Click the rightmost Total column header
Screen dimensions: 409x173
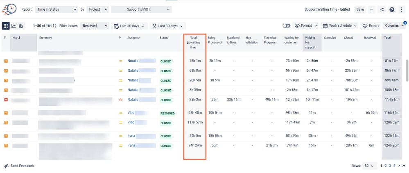pyautogui.click(x=387, y=38)
